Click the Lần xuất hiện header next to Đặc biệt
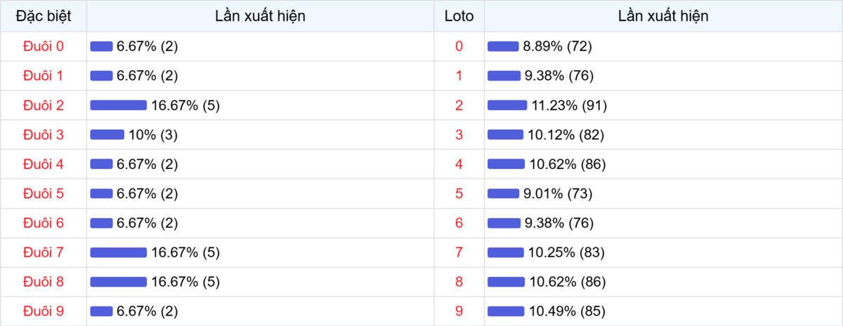Screen dimensions: 843x326 (261, 16)
